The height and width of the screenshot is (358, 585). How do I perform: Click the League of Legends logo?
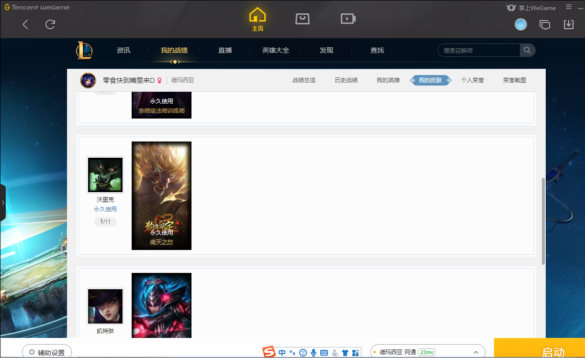pyautogui.click(x=84, y=50)
